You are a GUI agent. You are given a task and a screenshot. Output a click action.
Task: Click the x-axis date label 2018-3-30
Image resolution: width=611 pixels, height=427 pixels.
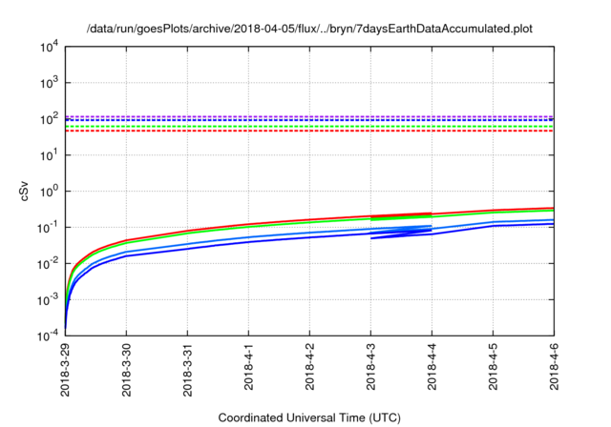coord(126,370)
